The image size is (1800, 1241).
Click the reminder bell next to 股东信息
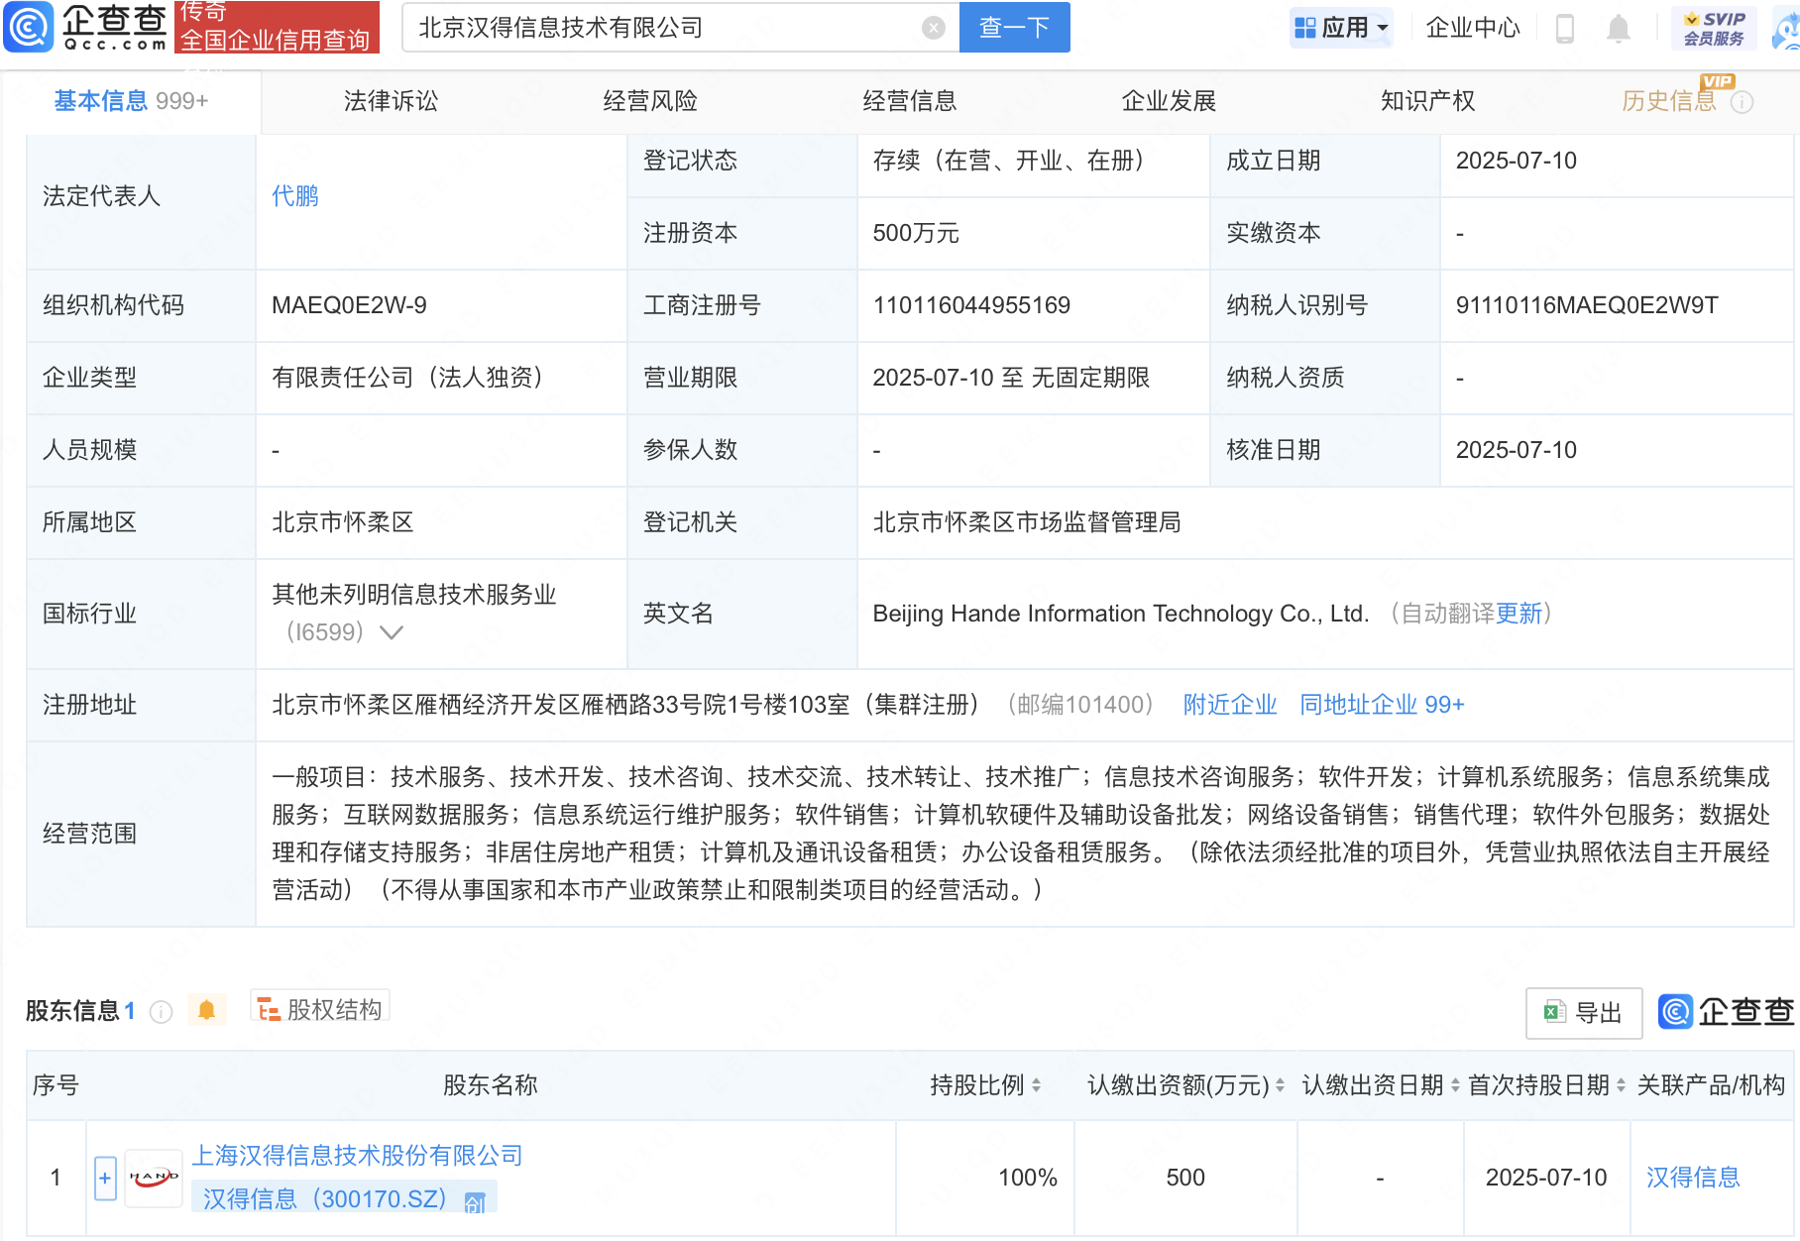coord(207,1010)
